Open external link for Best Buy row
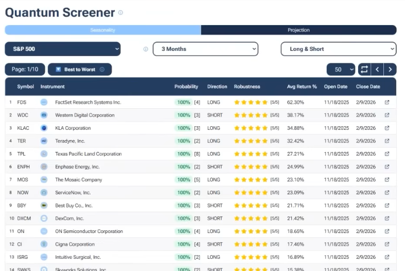The image size is (405, 271). pyautogui.click(x=387, y=205)
